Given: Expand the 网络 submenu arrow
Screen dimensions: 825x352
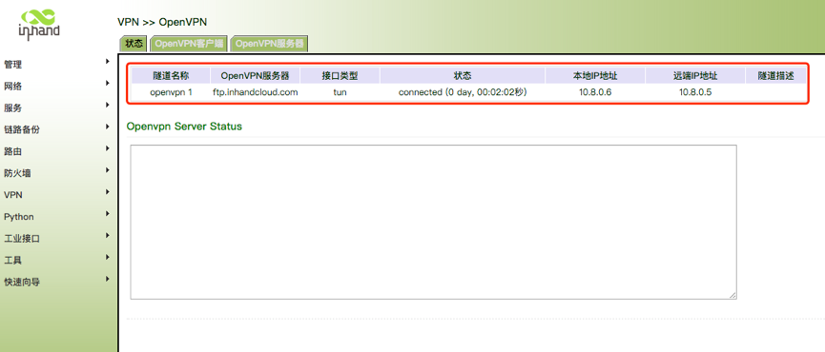Looking at the screenshot, I should pos(108,83).
